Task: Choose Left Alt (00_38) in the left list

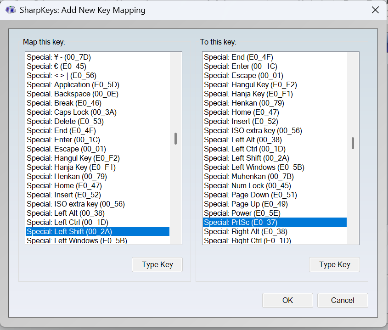Action: coord(65,213)
